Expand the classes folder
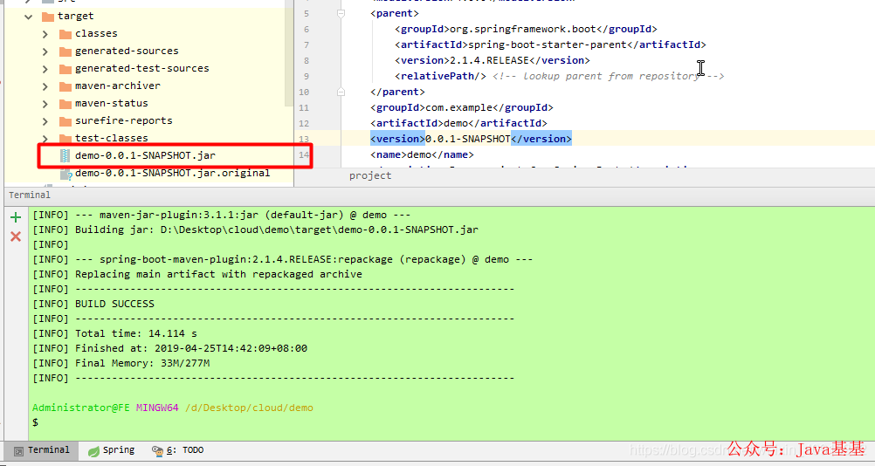The height and width of the screenshot is (466, 875). (45, 34)
